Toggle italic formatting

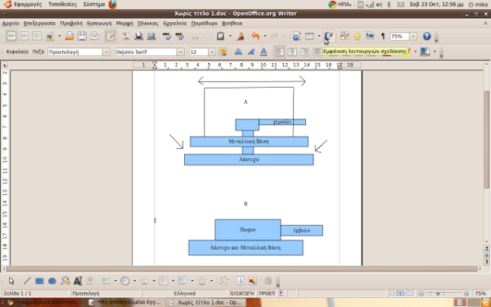[x=251, y=52]
